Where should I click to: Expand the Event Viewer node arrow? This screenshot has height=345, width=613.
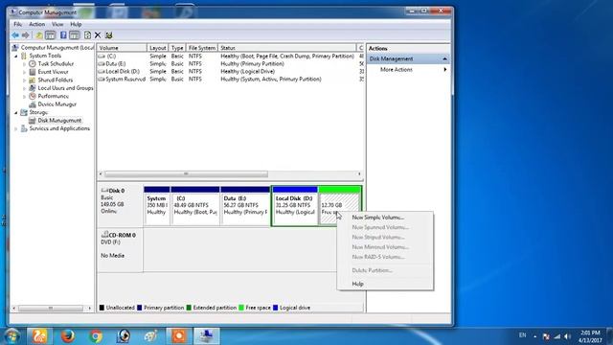pos(25,72)
